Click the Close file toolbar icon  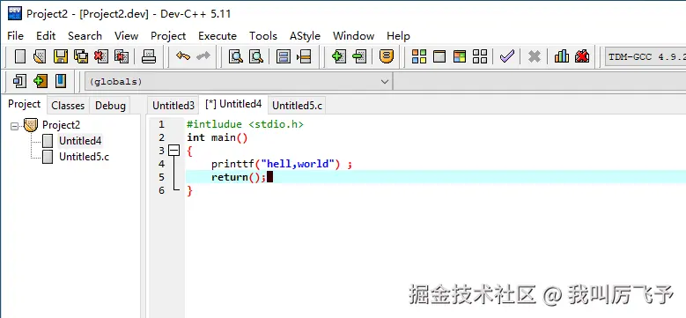[x=101, y=56]
